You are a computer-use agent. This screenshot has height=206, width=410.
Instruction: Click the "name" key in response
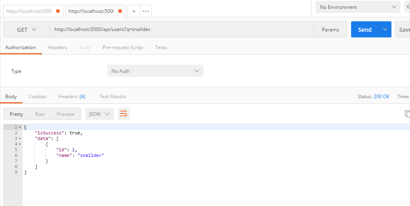(64, 155)
